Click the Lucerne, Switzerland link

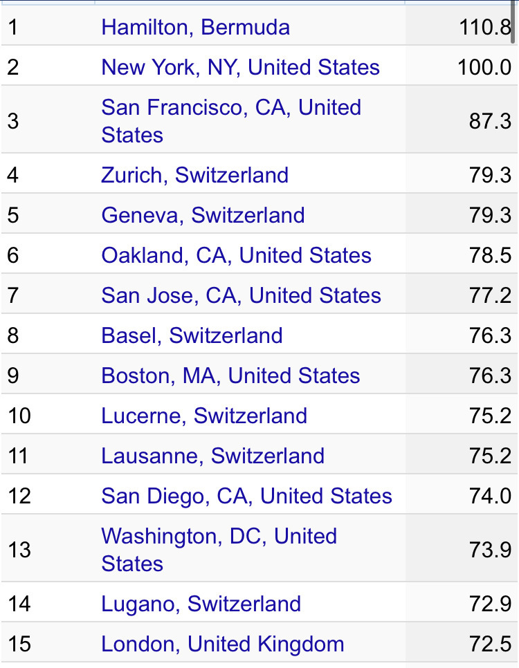pos(204,416)
